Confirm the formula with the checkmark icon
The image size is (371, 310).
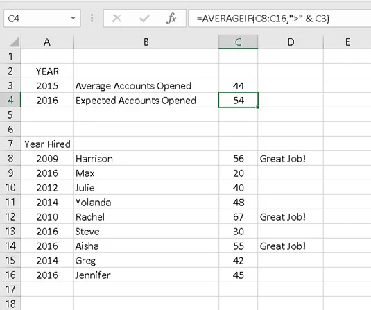(144, 19)
